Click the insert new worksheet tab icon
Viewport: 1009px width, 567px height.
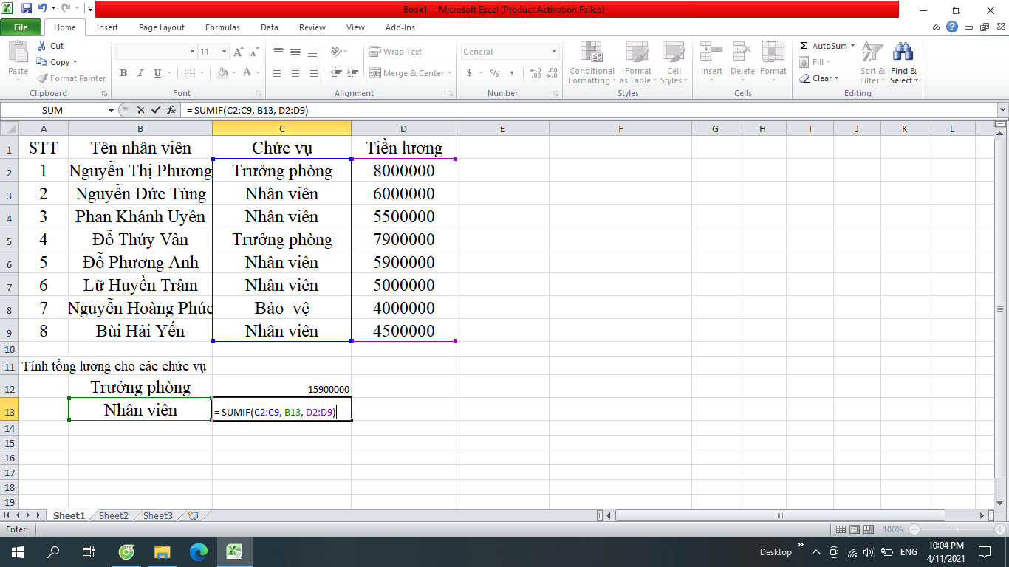pyautogui.click(x=193, y=515)
